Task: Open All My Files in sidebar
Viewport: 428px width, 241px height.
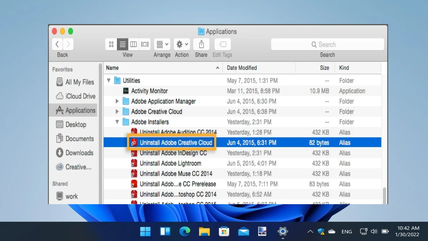Action: (x=75, y=82)
